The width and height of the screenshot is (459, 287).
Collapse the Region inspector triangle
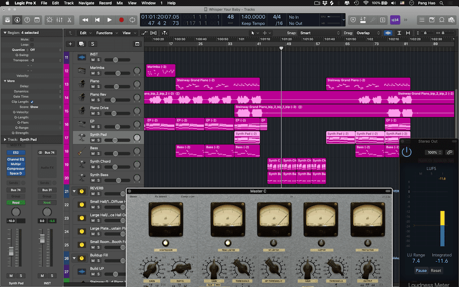5,33
